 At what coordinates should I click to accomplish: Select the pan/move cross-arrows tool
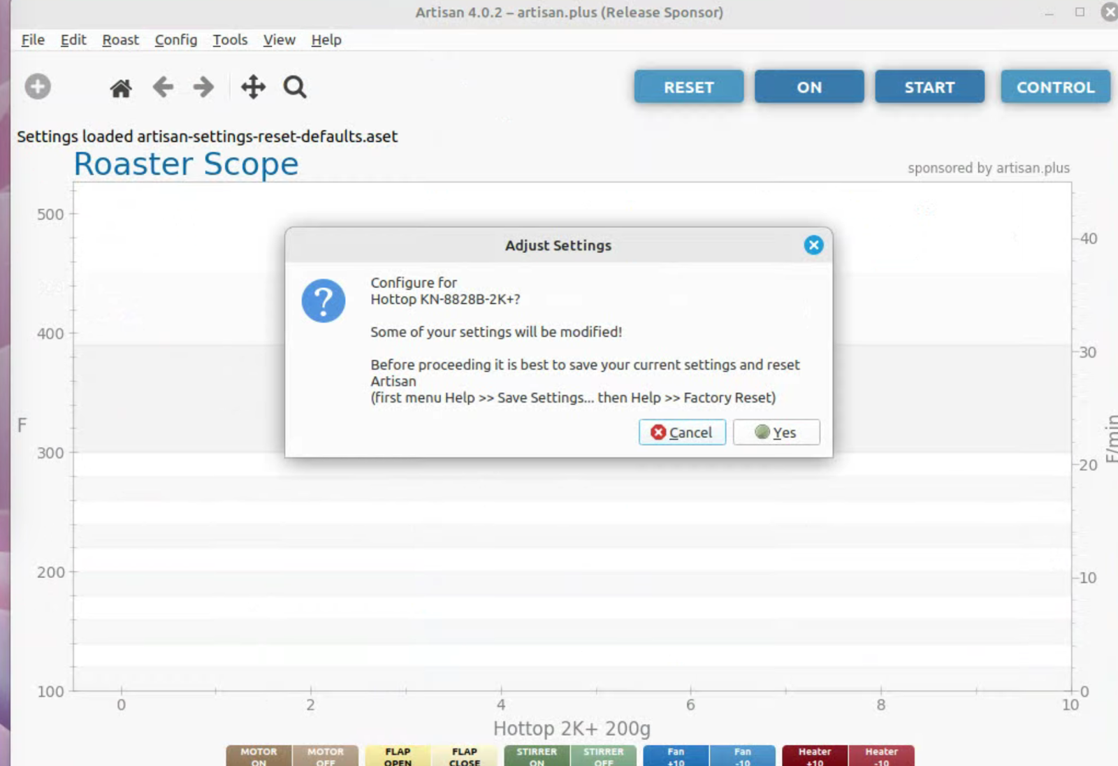(253, 87)
